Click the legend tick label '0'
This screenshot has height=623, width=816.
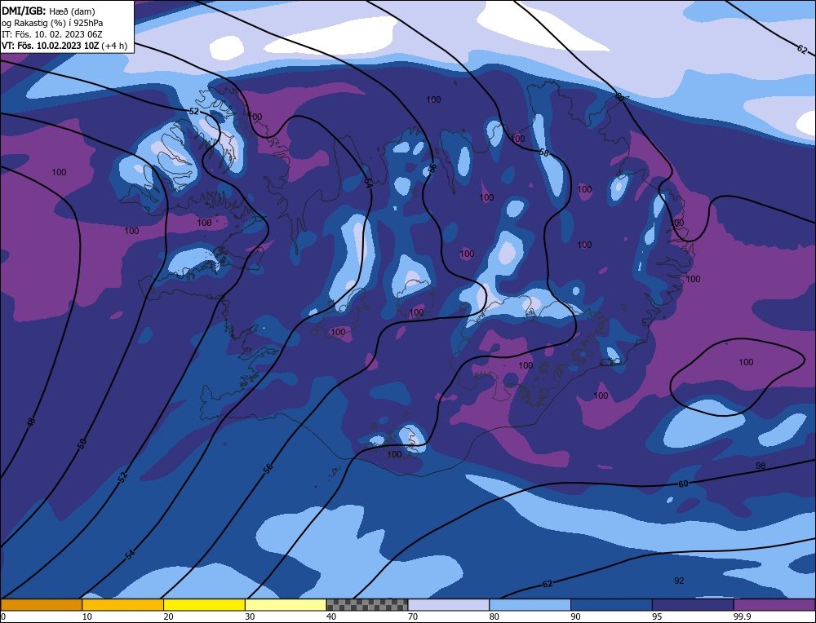[x=3, y=616]
